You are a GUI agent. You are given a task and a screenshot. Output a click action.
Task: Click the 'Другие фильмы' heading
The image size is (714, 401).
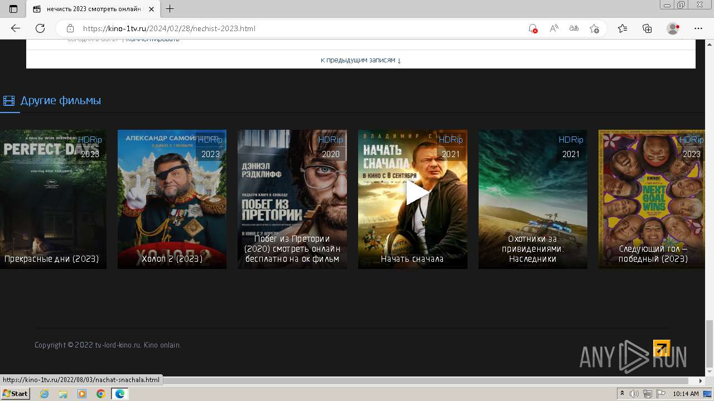tap(61, 101)
